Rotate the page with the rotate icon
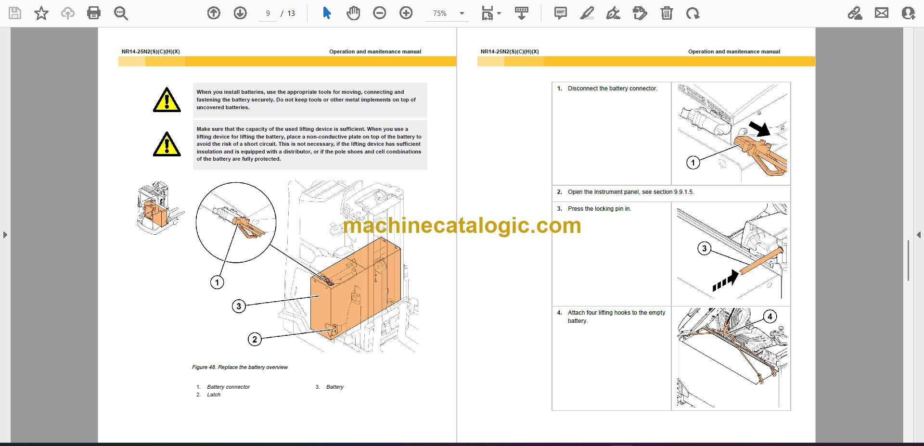 click(x=693, y=13)
